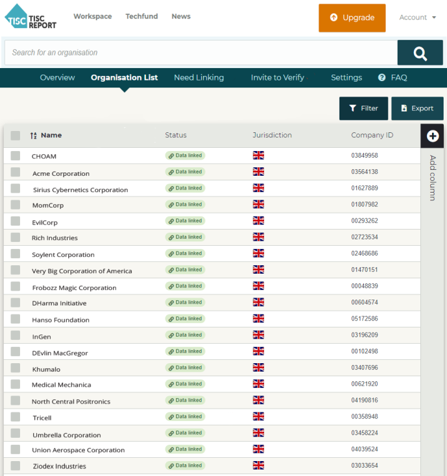Open the Filter options

[x=363, y=108]
